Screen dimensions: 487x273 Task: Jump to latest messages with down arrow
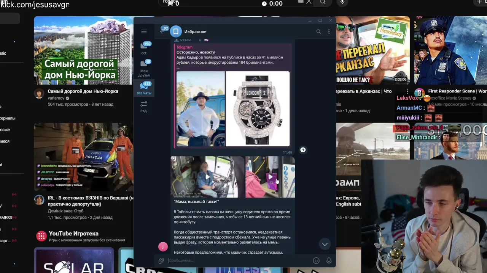[x=325, y=244]
